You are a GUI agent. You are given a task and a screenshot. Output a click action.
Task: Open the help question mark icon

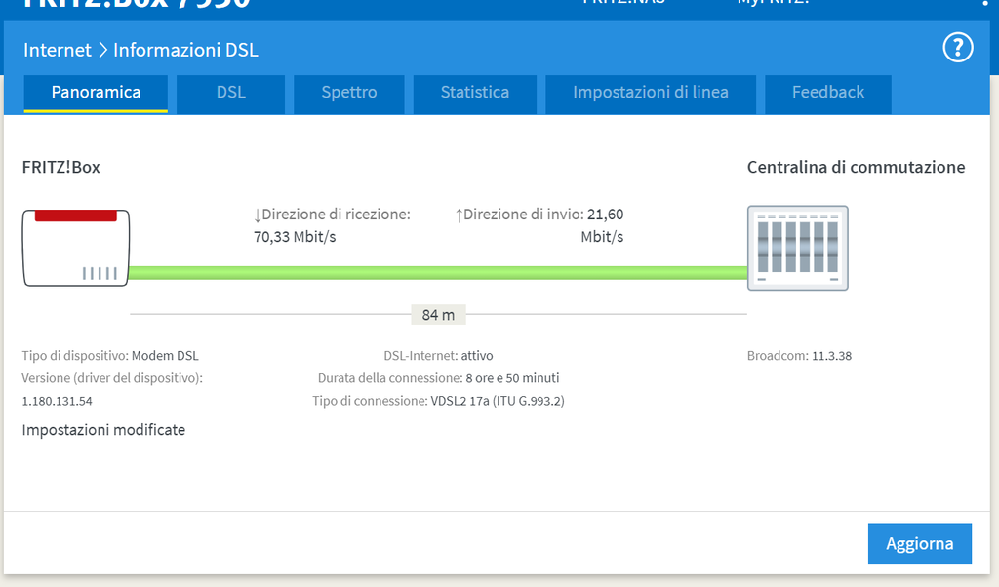[958, 48]
